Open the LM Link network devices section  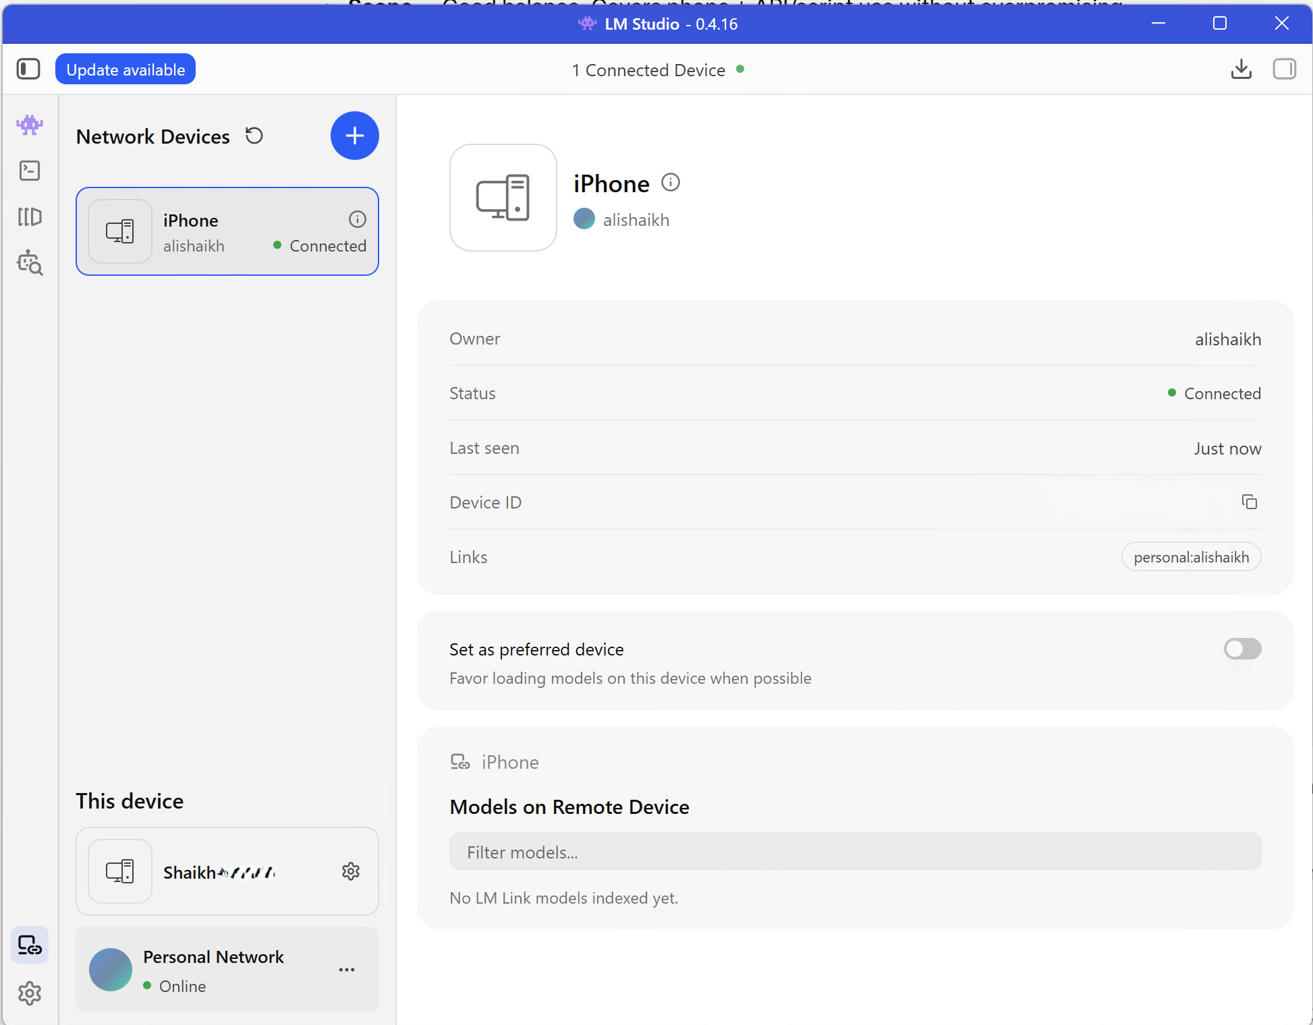pos(30,945)
